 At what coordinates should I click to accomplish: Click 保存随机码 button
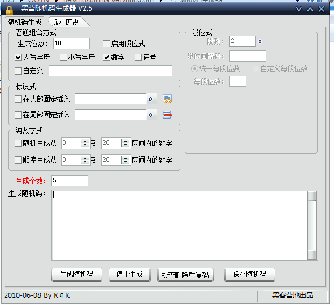[x=250, y=274]
